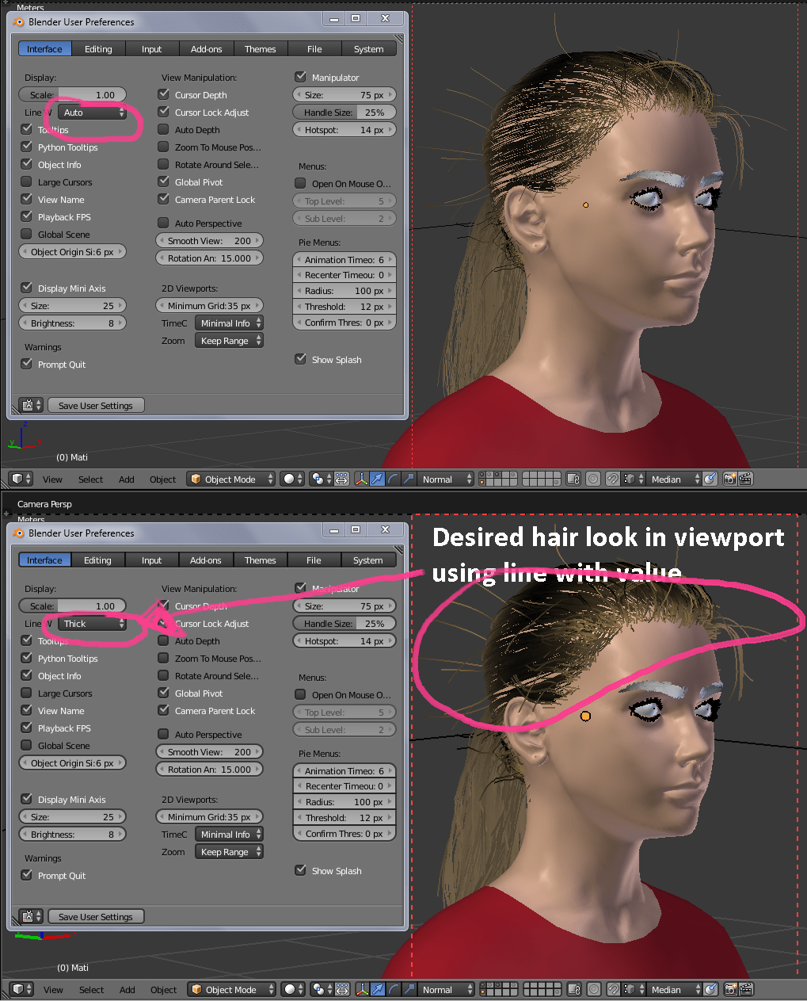Open the editor type selector icon
The image size is (807, 1001).
(17, 479)
